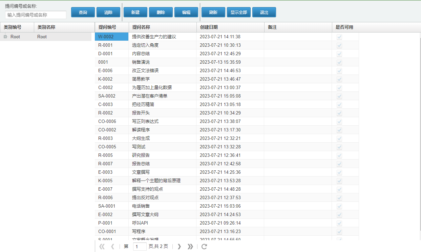The image size is (421, 252).
Task: Select row 为履历加上量化数据
Action: pos(227,87)
